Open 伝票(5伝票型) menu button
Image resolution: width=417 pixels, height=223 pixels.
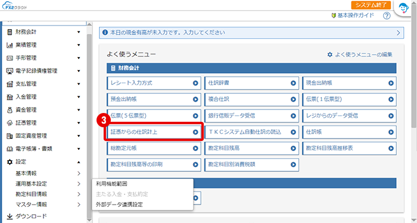pyautogui.click(x=154, y=116)
